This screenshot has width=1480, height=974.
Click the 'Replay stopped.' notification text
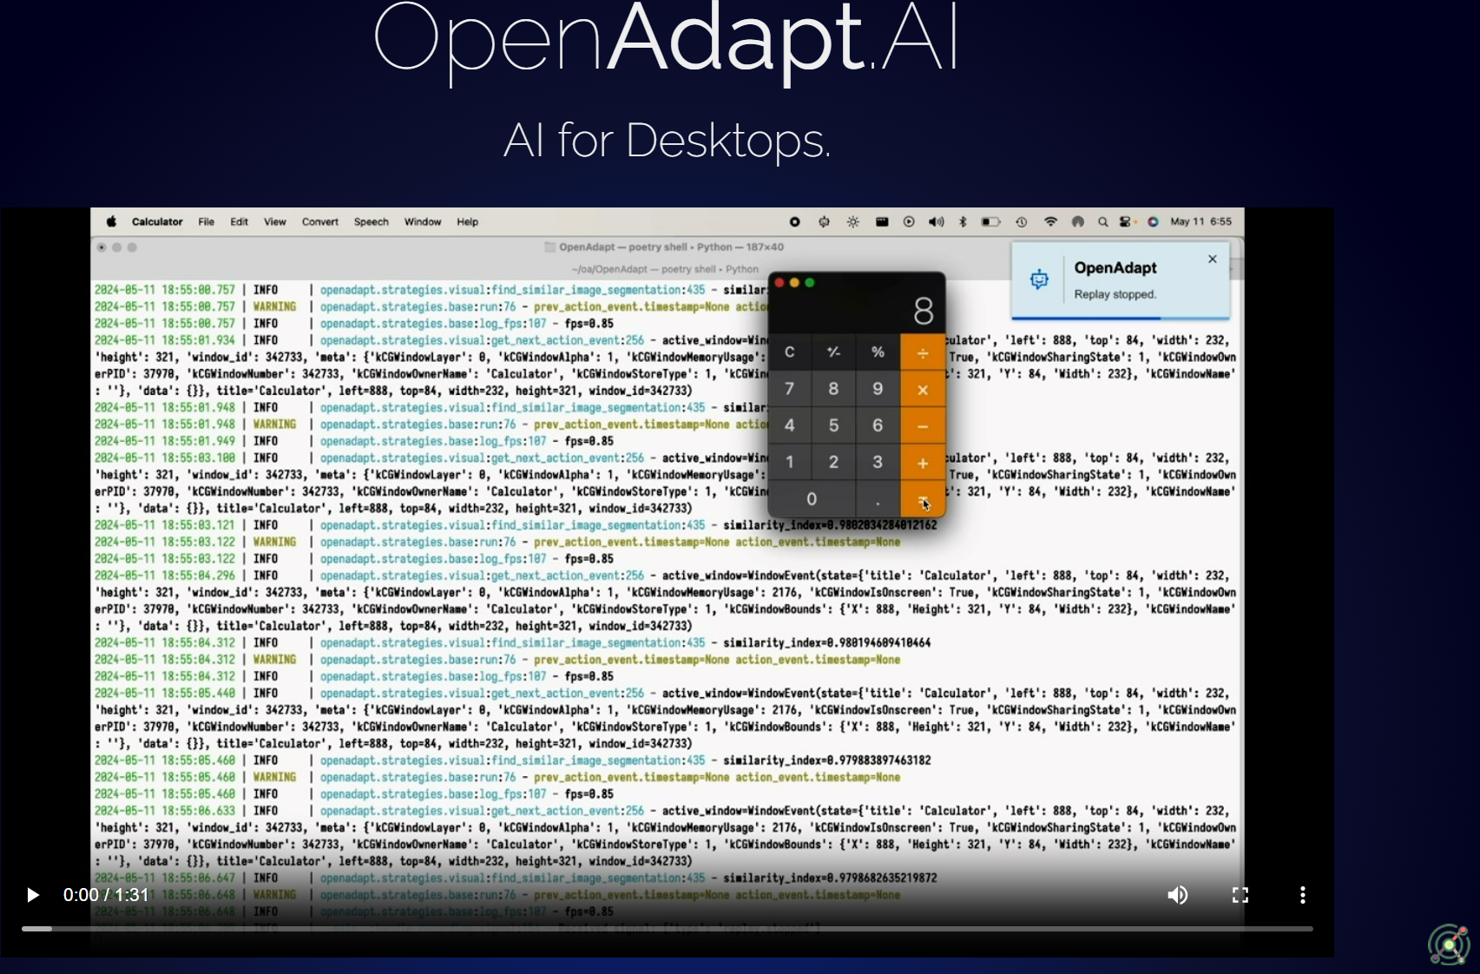(1115, 294)
